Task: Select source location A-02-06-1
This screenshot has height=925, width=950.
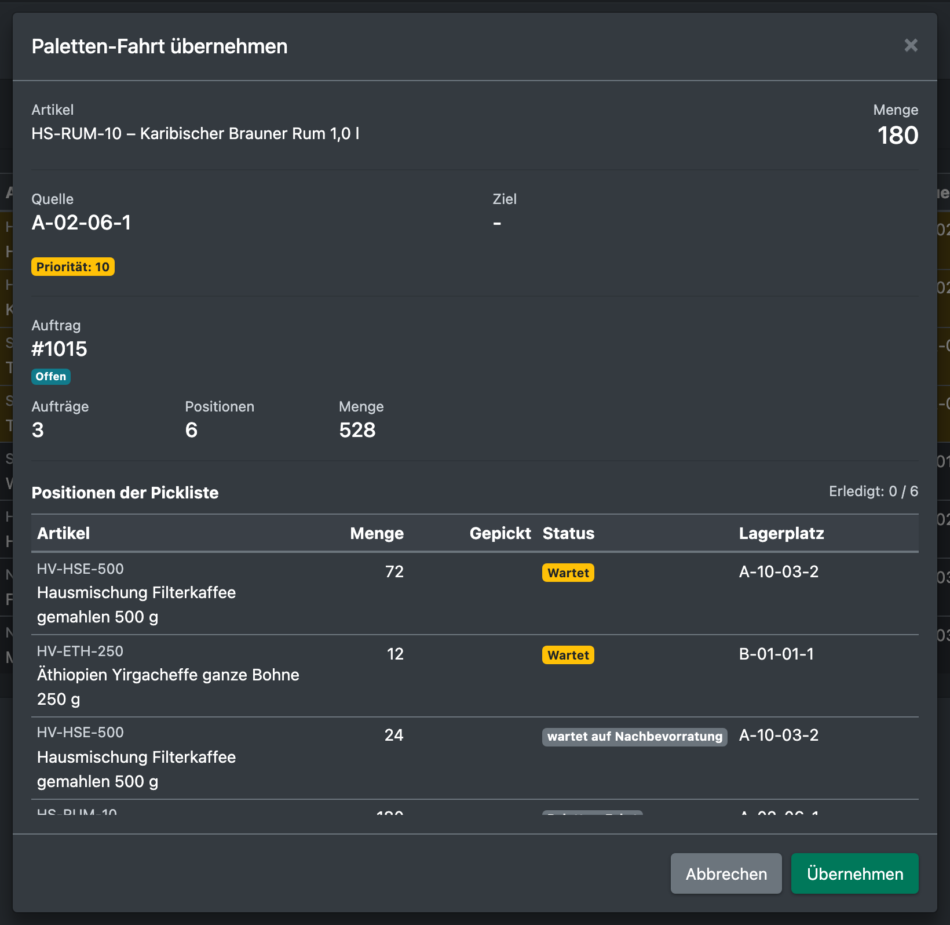Action: (x=81, y=223)
